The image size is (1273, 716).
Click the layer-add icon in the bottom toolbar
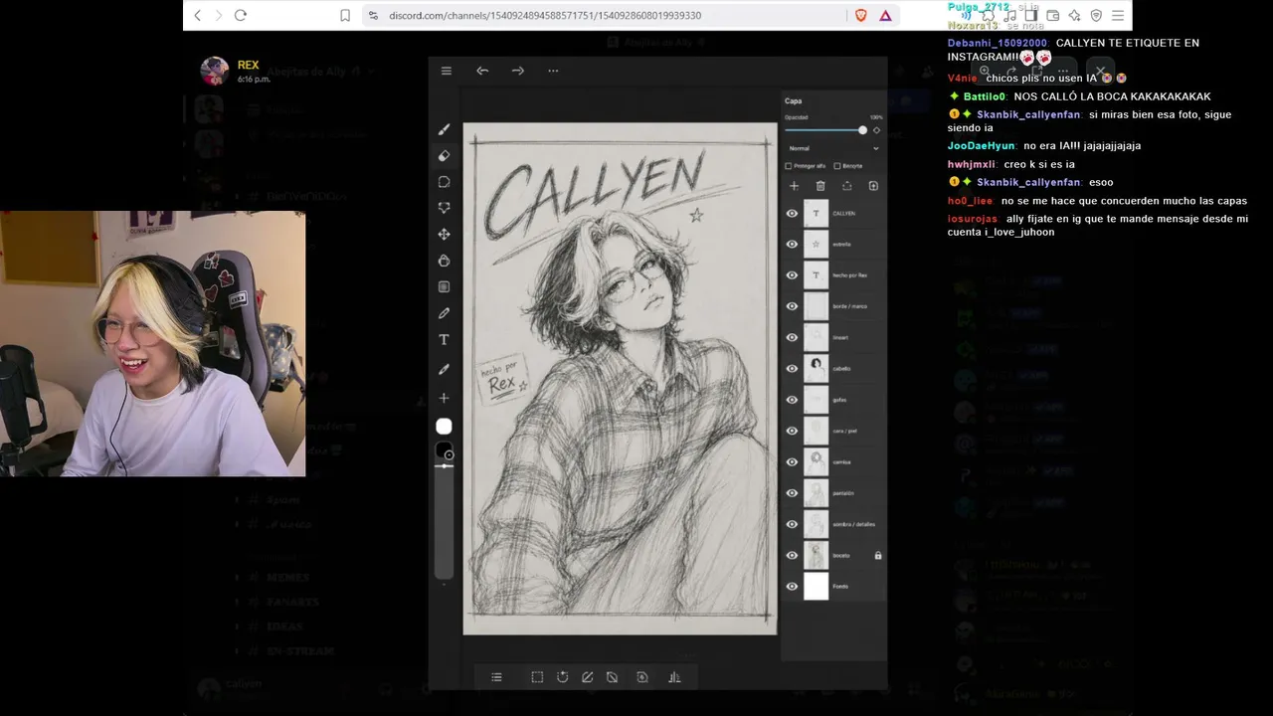[642, 677]
